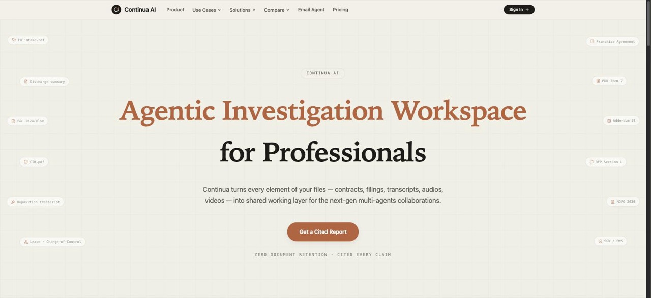Expand the Use Cases dropdown
651x298 pixels.
click(x=206, y=10)
